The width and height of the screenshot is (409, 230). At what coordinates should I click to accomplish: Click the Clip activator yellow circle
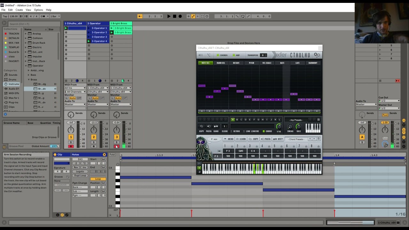click(55, 155)
